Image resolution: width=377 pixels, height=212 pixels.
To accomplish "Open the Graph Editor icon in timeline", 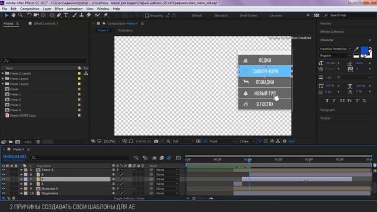I will coord(178,158).
